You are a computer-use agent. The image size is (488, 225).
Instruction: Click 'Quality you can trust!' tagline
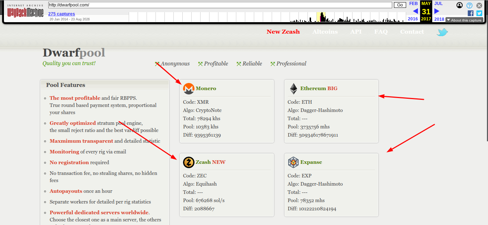pos(69,63)
